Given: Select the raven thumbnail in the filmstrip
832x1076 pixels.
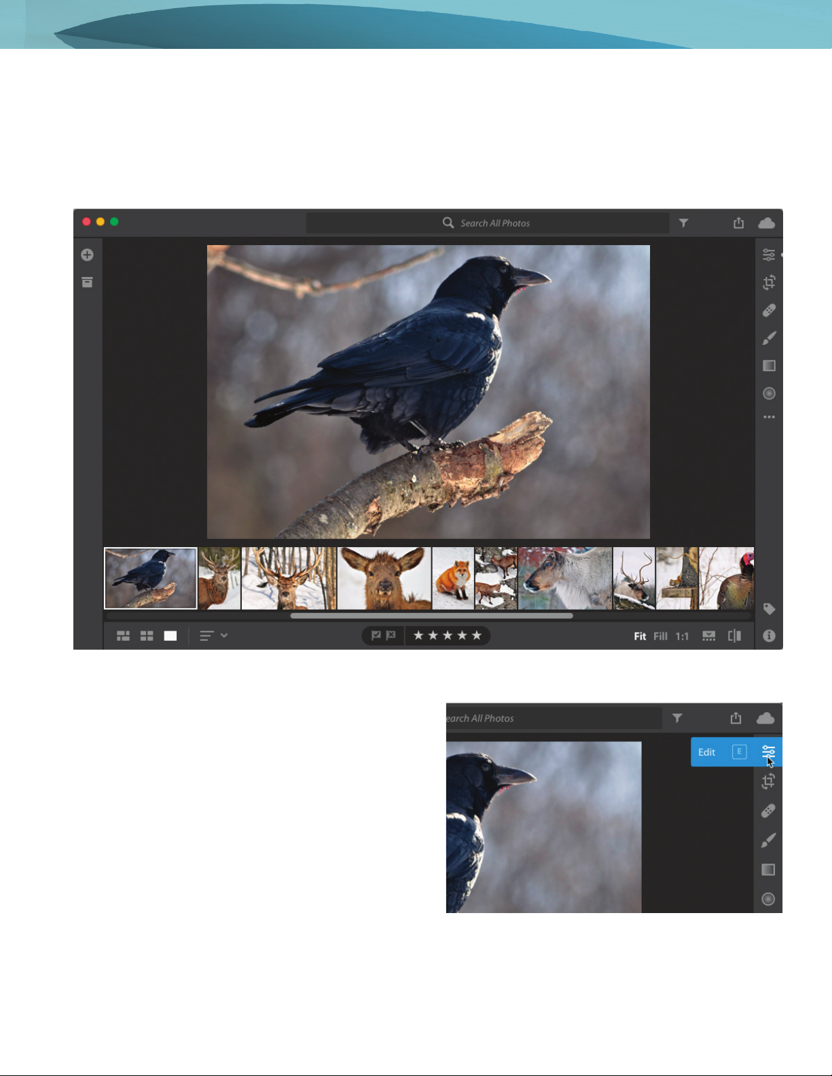Looking at the screenshot, I should 151,578.
